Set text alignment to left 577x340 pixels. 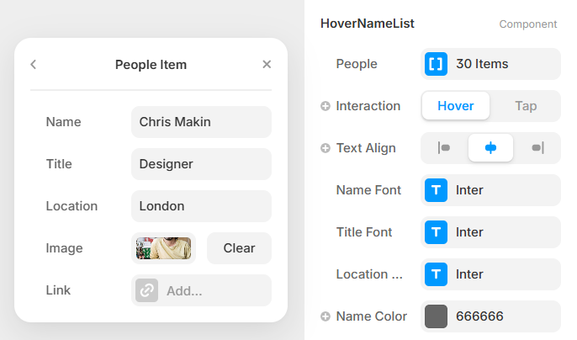click(x=444, y=148)
